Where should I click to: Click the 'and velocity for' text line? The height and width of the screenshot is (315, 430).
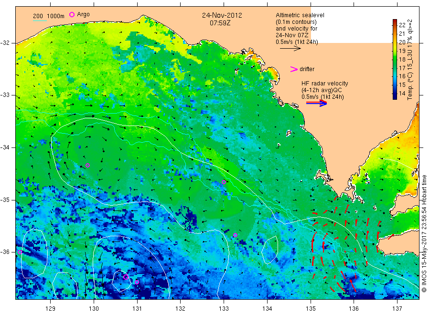coord(296,29)
